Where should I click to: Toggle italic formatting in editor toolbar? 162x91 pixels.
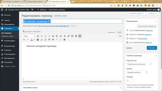click(42, 36)
